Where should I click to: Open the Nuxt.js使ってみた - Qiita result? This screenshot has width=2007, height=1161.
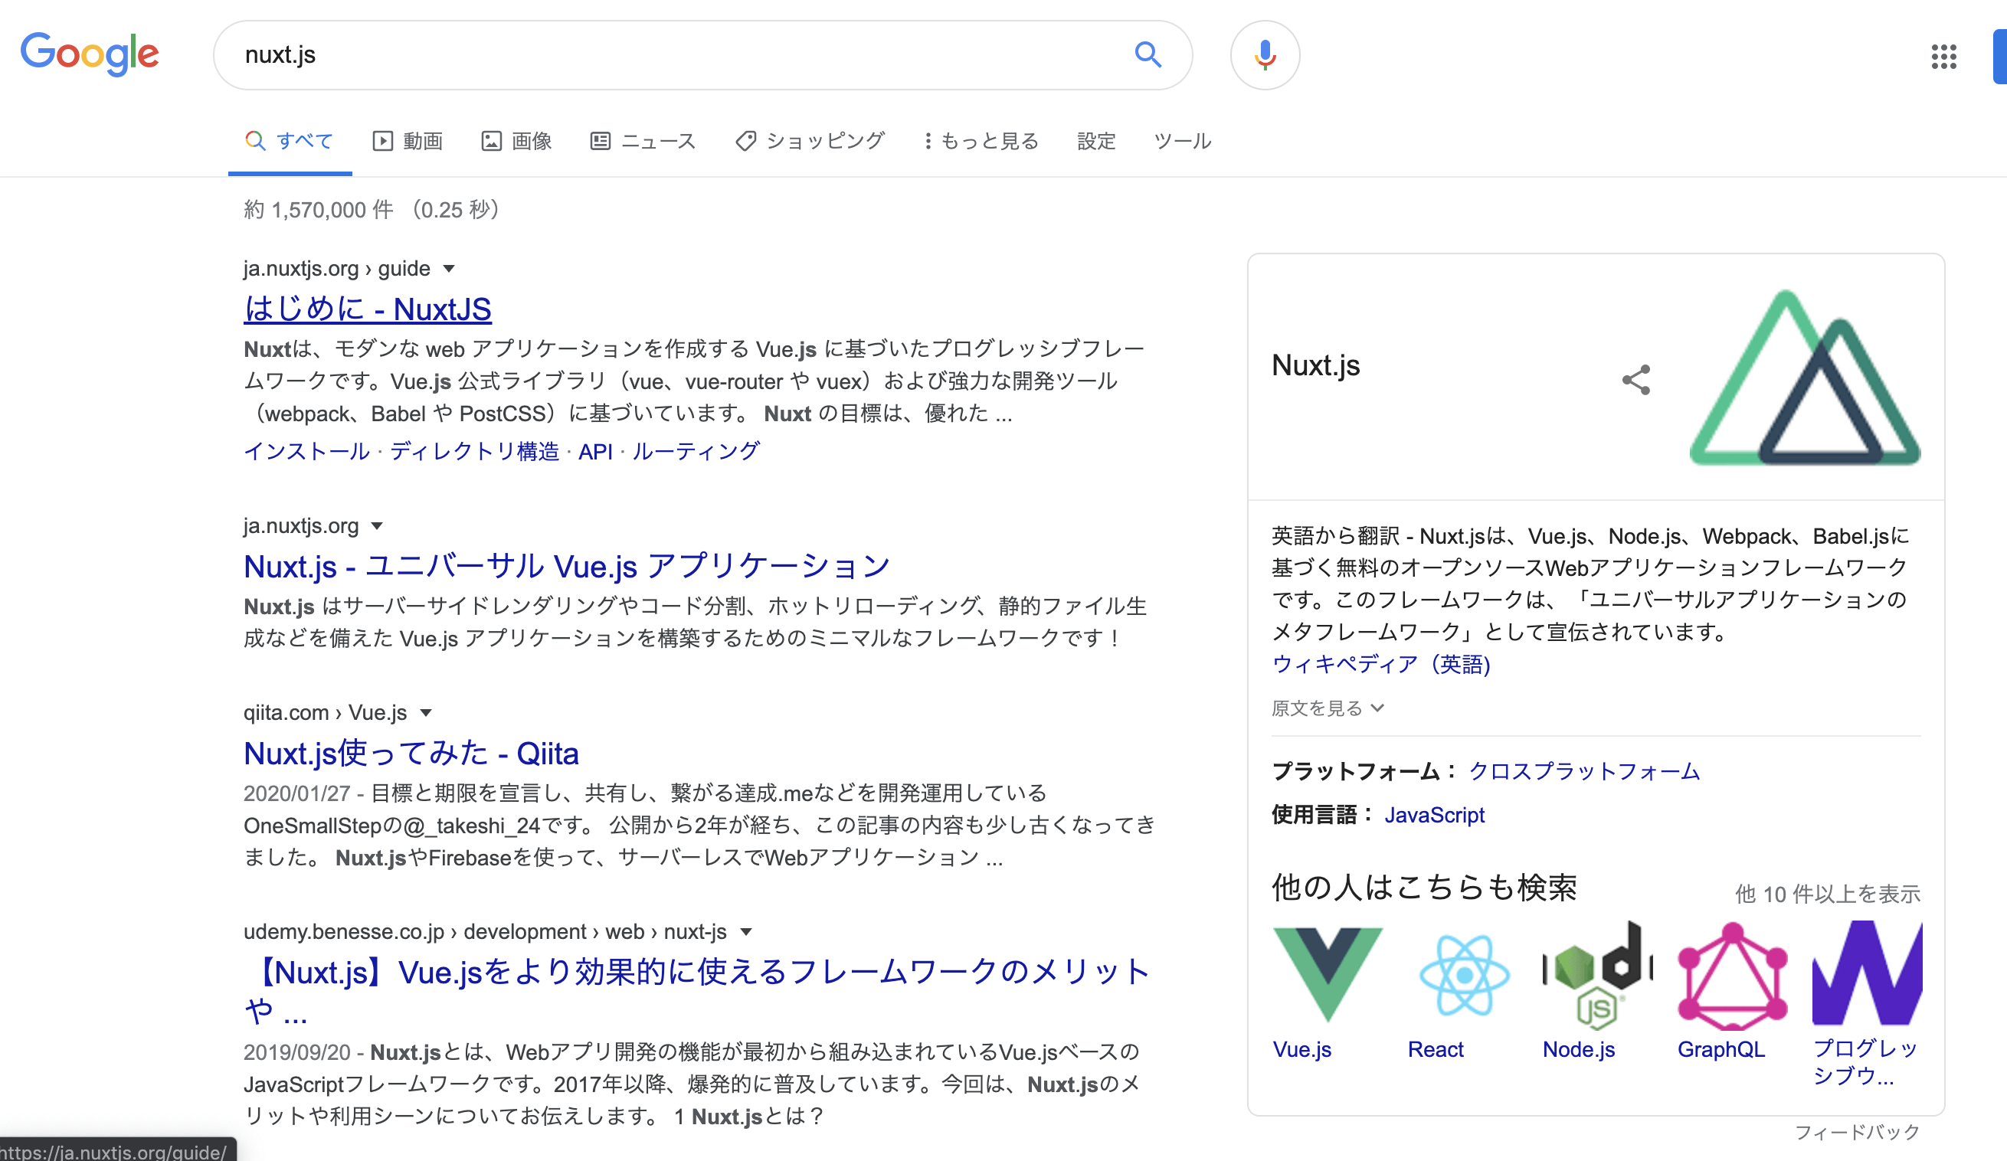(x=411, y=754)
